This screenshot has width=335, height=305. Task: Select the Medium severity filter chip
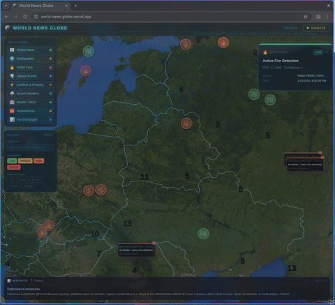[25, 161]
